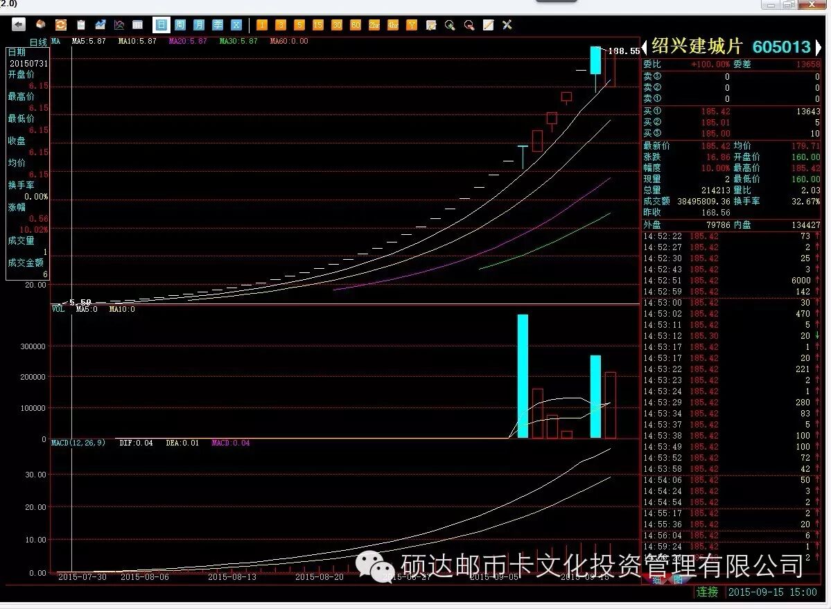Click the MACD(12,26,9) label
Screen dimensions: 831x609
pos(78,443)
